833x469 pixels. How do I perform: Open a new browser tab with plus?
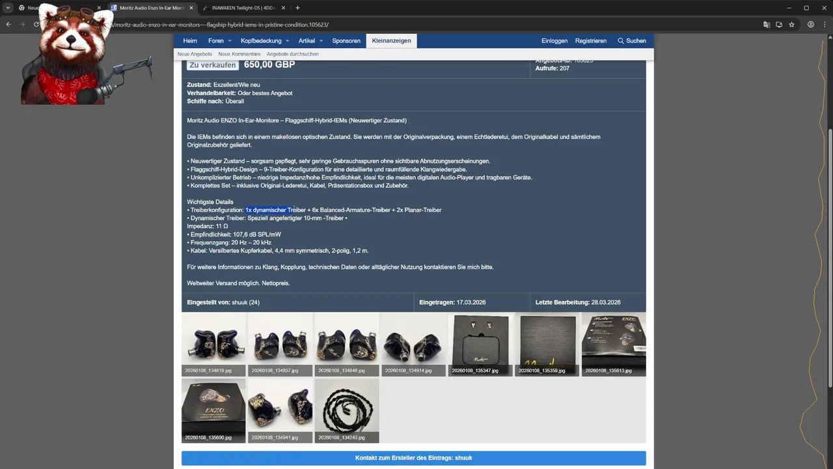click(x=297, y=8)
